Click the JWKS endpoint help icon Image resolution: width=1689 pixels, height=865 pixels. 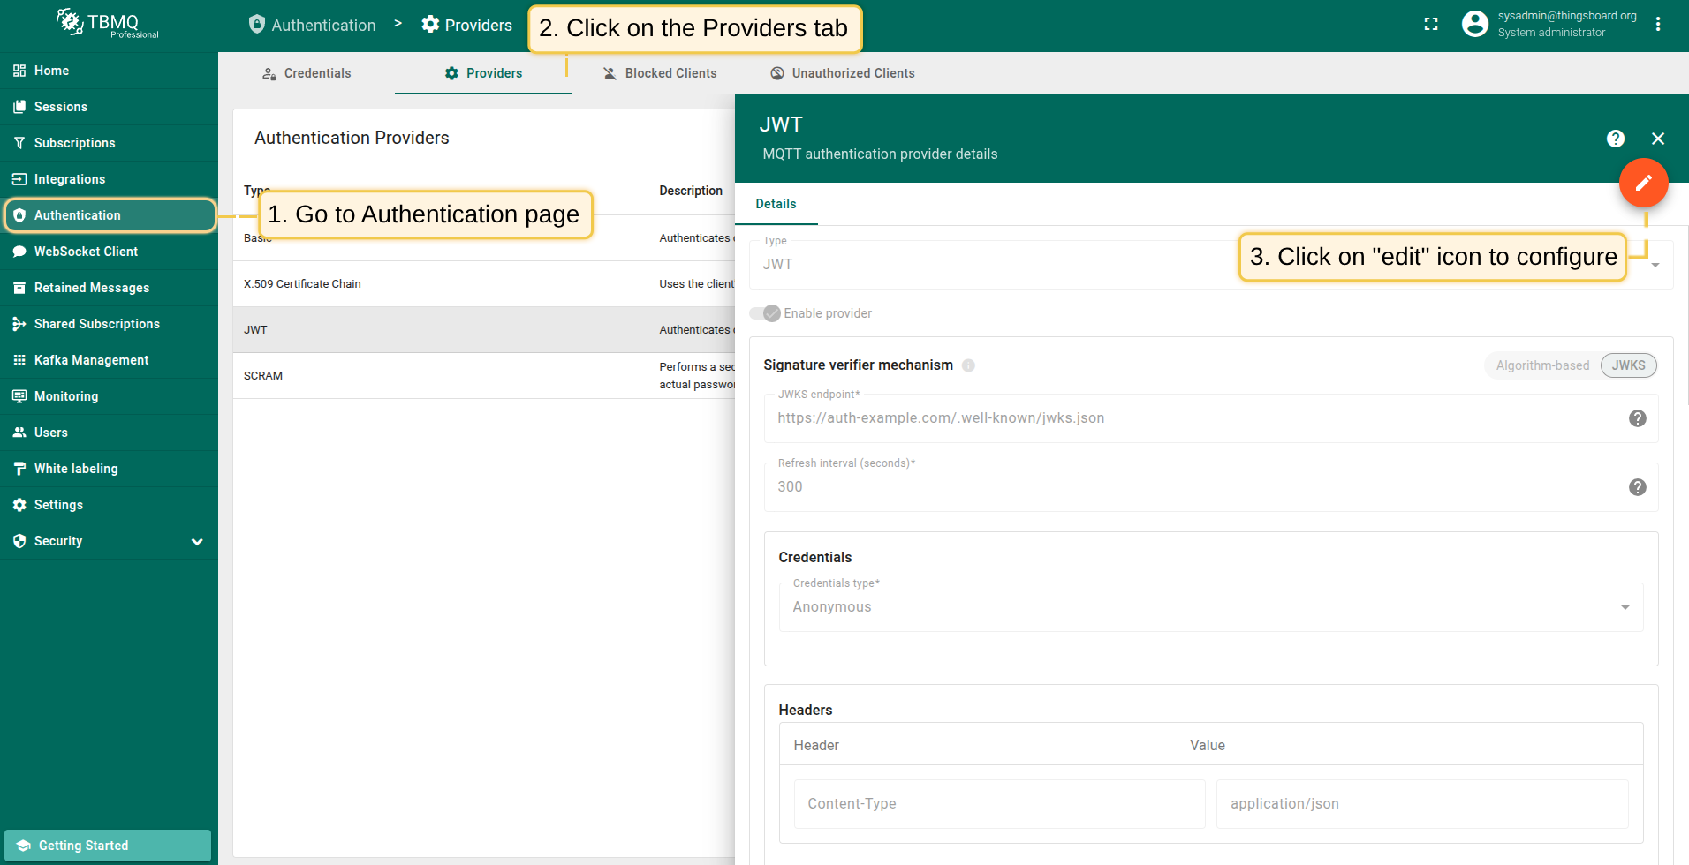click(1637, 418)
